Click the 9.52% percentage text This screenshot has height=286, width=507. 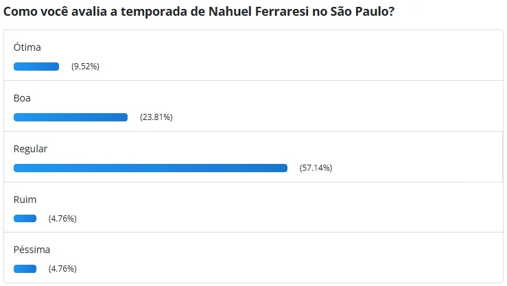(x=86, y=67)
